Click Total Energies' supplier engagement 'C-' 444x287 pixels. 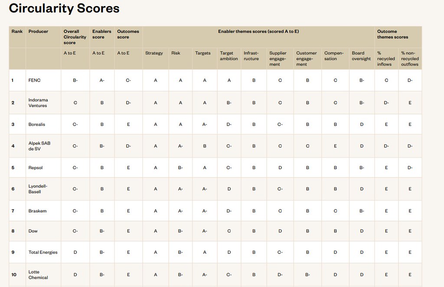[x=280, y=252]
